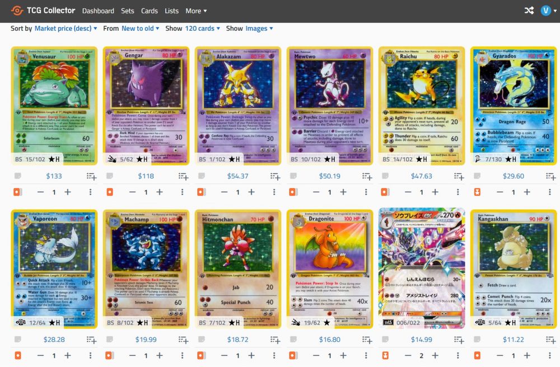
Task: Open the Raichu $47.63 price link
Action: click(422, 176)
